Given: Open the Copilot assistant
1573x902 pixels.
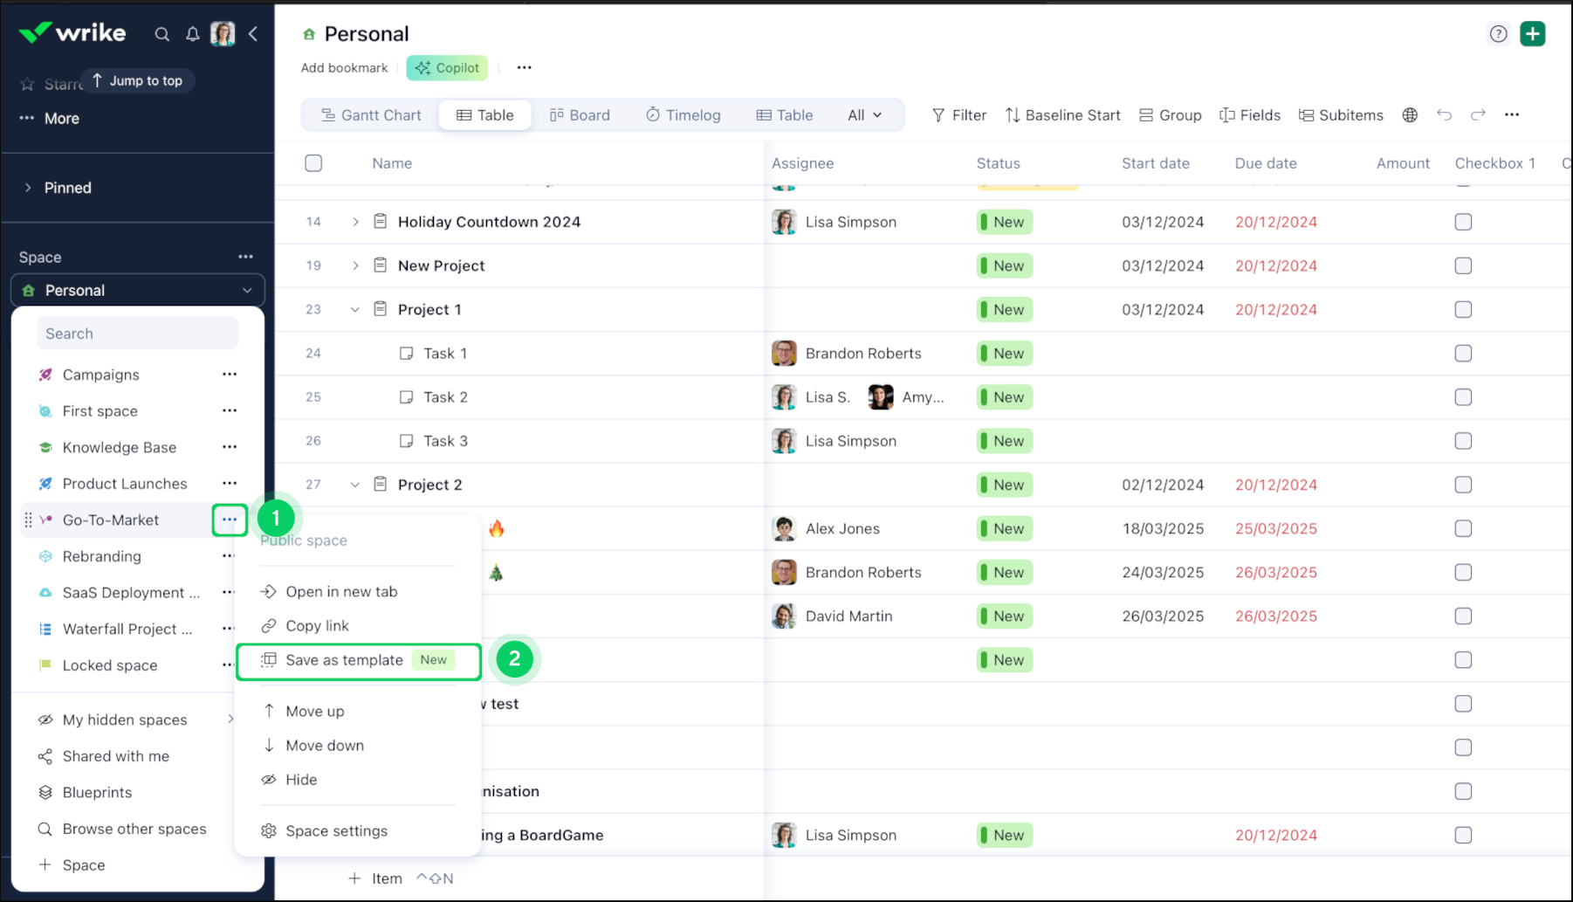Looking at the screenshot, I should click(x=447, y=68).
